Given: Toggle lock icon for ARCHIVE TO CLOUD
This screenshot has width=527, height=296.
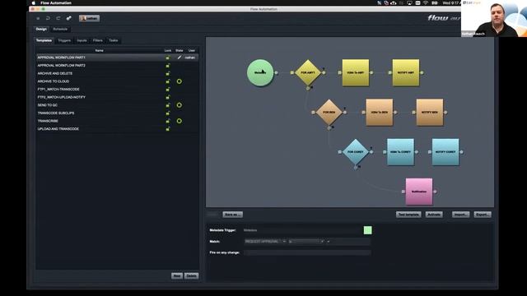Looking at the screenshot, I should click(x=168, y=81).
